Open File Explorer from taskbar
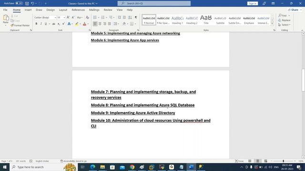This screenshot has width=305, height=171. pyautogui.click(x=102, y=167)
